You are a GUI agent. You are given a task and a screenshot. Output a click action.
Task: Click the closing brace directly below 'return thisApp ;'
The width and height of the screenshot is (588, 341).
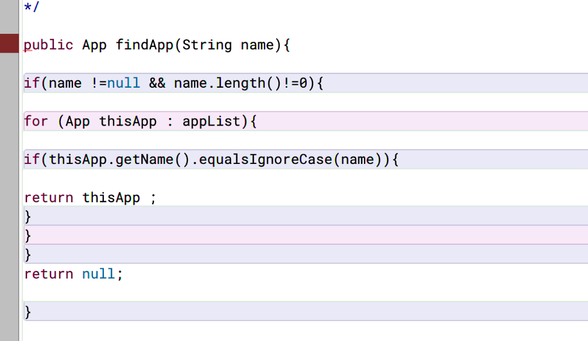pyautogui.click(x=28, y=217)
